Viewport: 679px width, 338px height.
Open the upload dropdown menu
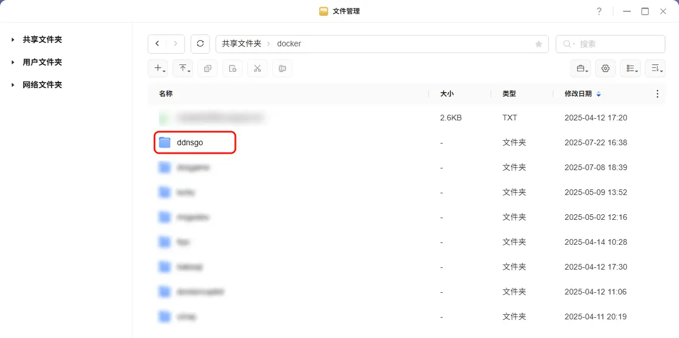183,68
